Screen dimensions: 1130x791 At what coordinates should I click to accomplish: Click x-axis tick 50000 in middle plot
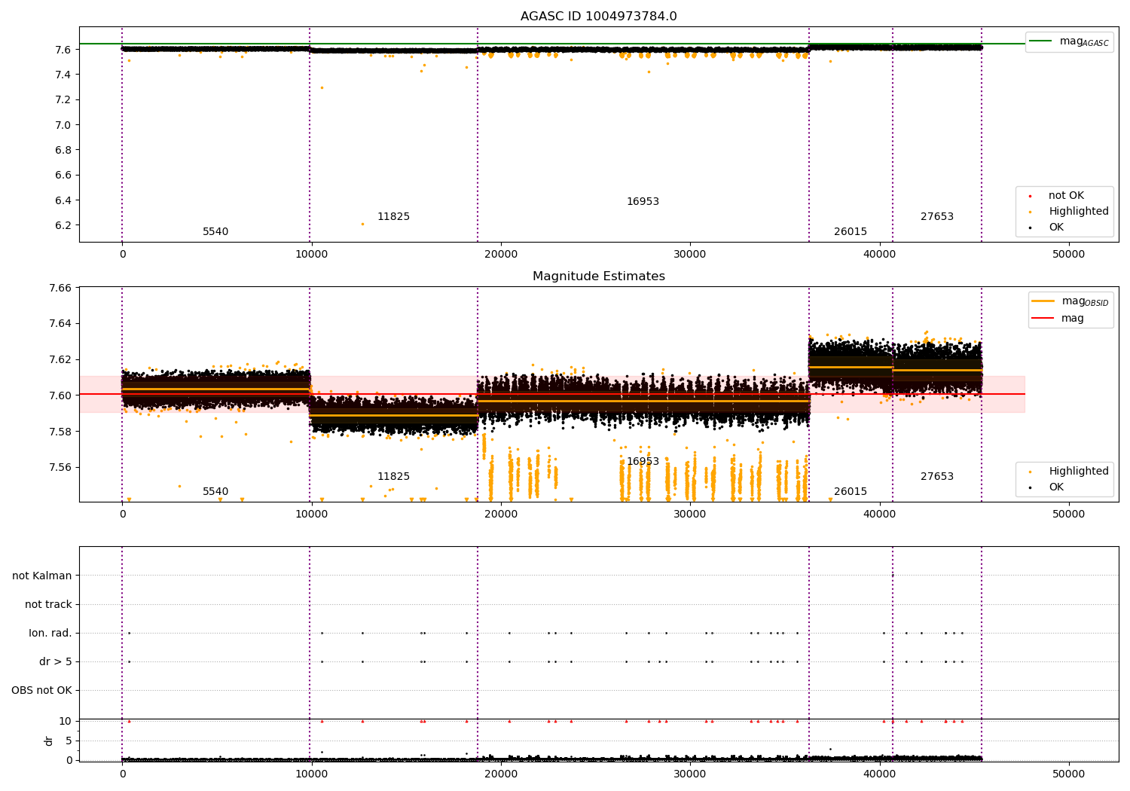pos(1068,515)
